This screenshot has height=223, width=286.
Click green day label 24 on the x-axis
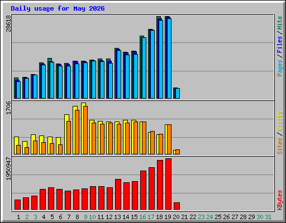click(x=209, y=217)
